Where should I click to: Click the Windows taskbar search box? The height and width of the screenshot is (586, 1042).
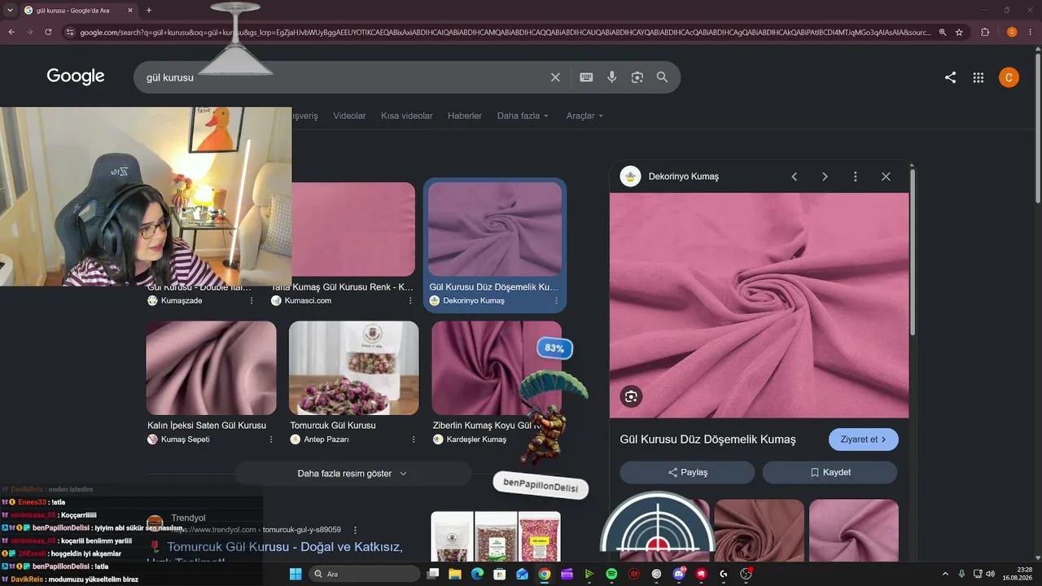point(363,574)
